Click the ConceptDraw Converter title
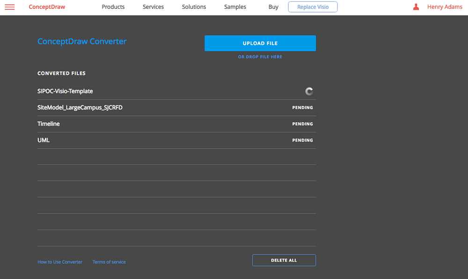 point(82,41)
